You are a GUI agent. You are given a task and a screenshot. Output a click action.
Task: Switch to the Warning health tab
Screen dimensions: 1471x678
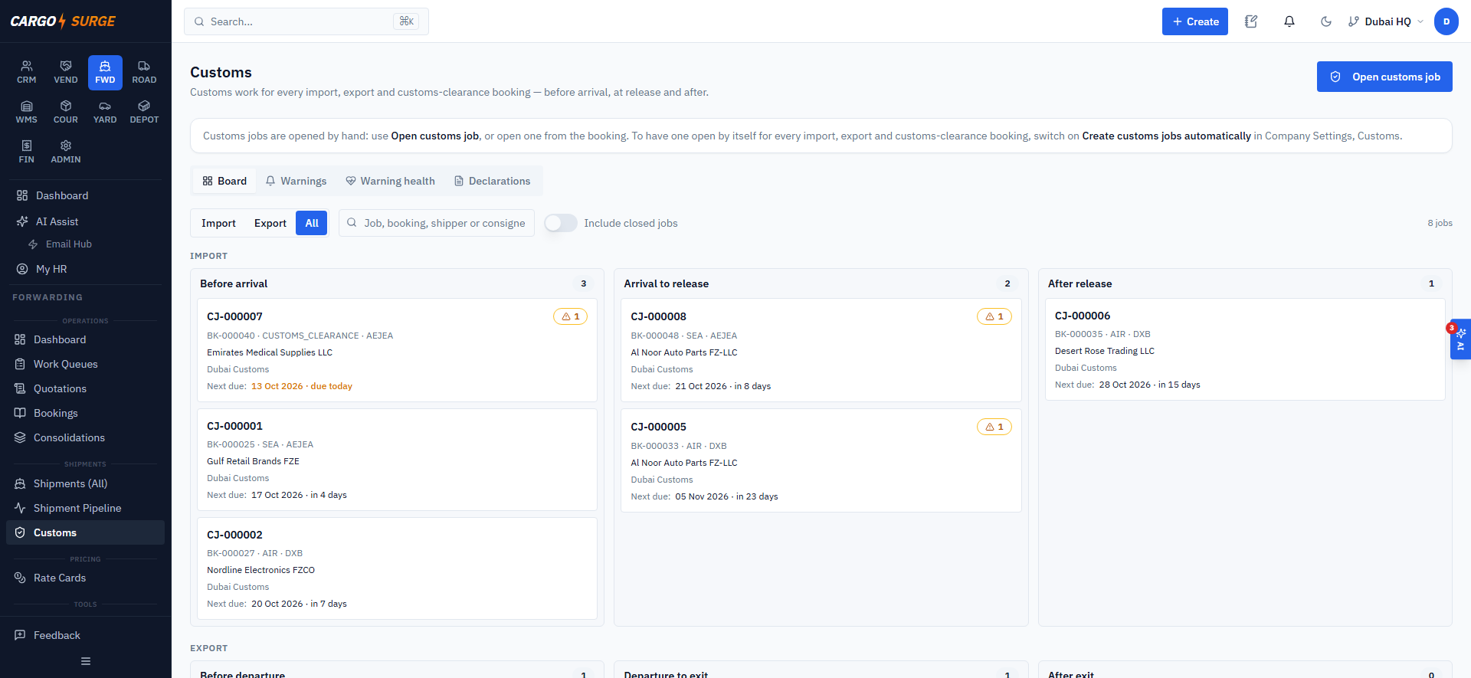tap(390, 181)
